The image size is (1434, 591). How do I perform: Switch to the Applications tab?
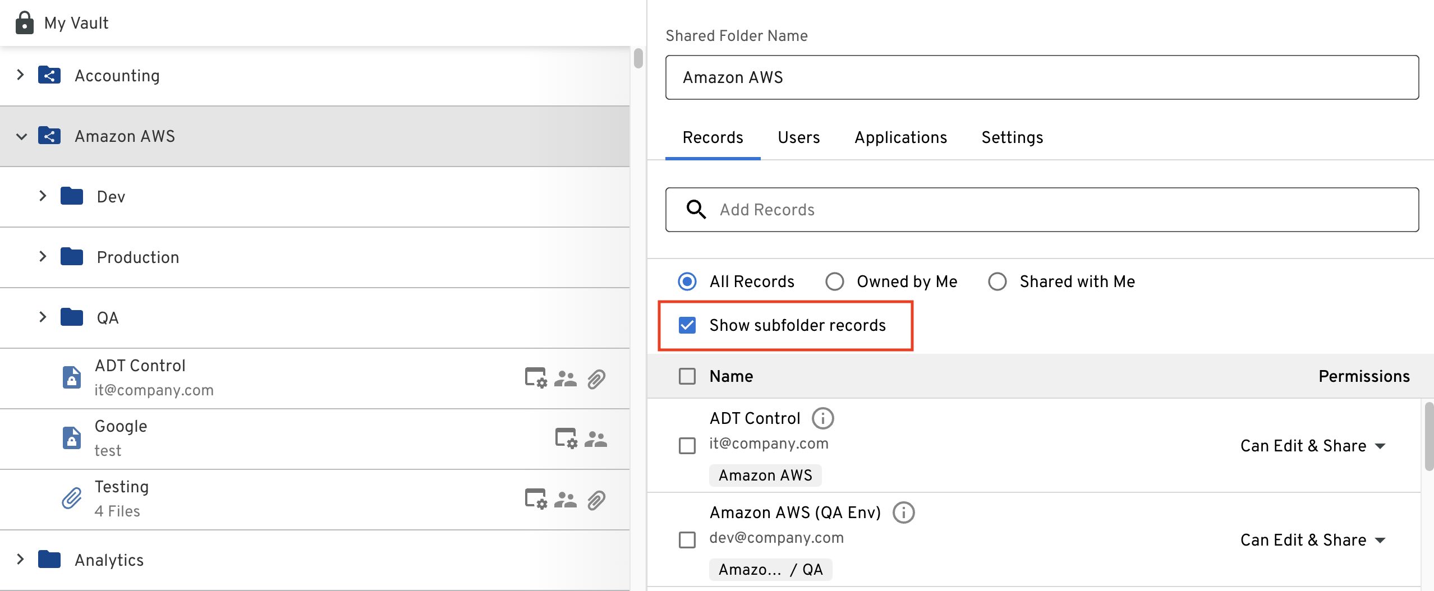tap(900, 137)
